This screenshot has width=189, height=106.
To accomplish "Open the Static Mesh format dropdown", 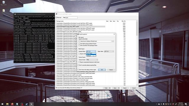I will tap(109, 52).
